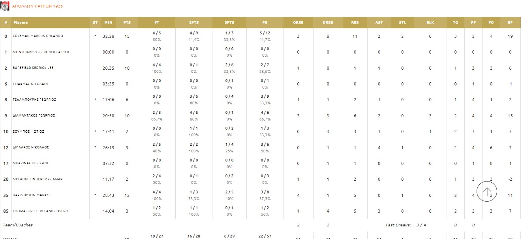
Task: Open the ΑΠΟΛΛΩΝ ΠΑΤΡΩΝ 1926 team link
Action: tap(38, 6)
